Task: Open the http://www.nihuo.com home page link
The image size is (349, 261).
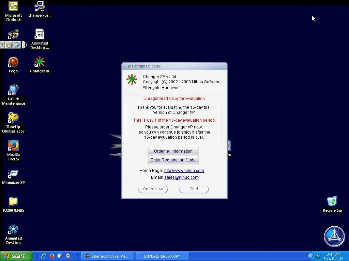Action: coord(184,171)
